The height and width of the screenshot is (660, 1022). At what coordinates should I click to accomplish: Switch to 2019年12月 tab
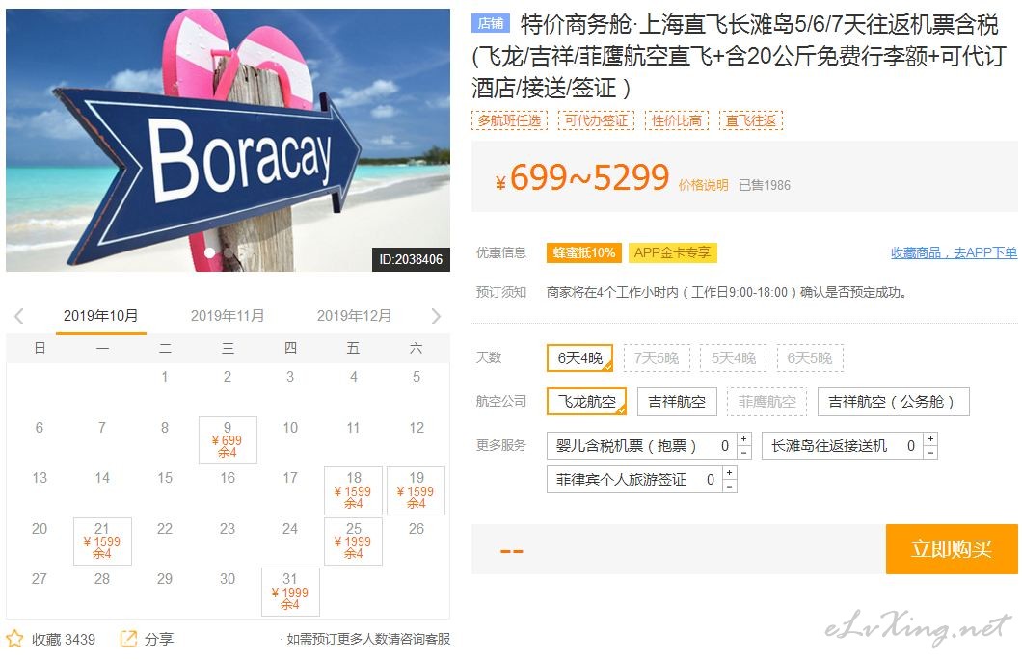click(x=354, y=316)
